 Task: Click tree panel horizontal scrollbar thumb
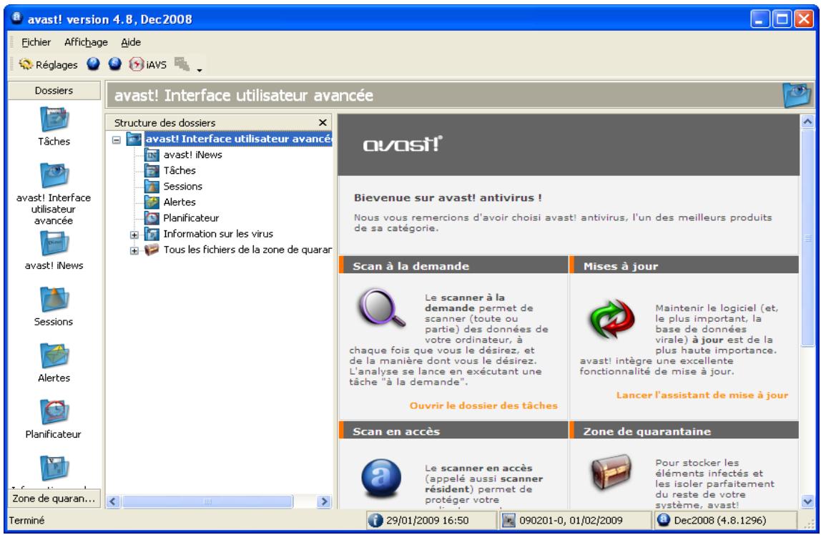[x=207, y=501]
